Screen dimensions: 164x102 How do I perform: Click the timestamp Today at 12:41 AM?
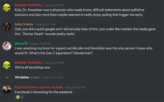[x=75, y=88]
